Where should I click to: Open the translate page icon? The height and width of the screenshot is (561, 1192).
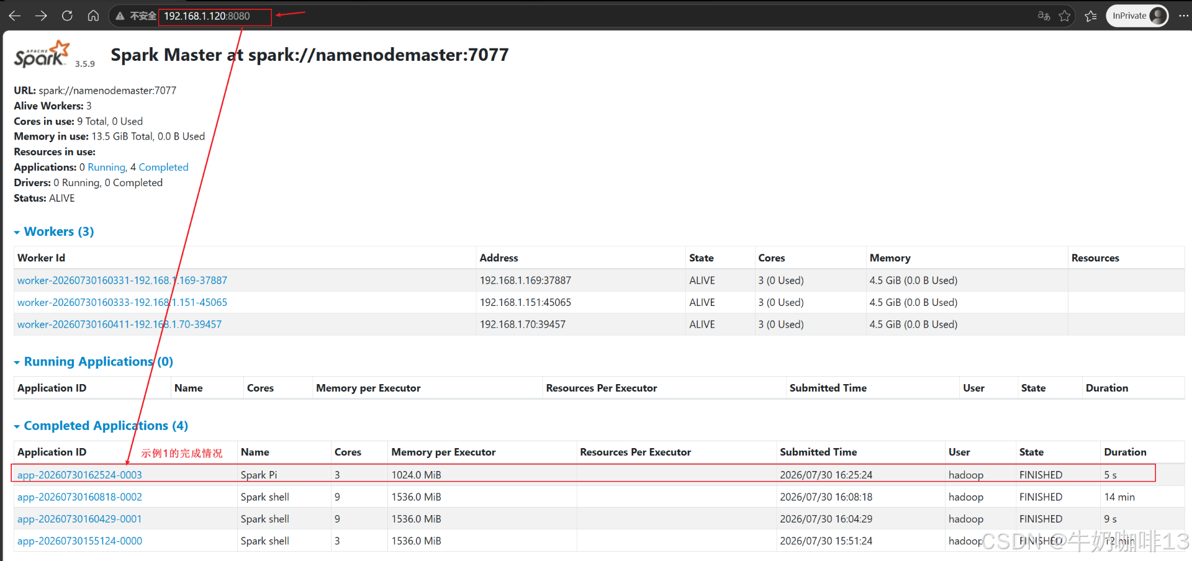[x=1044, y=16]
